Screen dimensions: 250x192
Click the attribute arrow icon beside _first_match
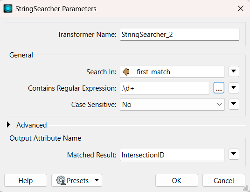(x=126, y=72)
